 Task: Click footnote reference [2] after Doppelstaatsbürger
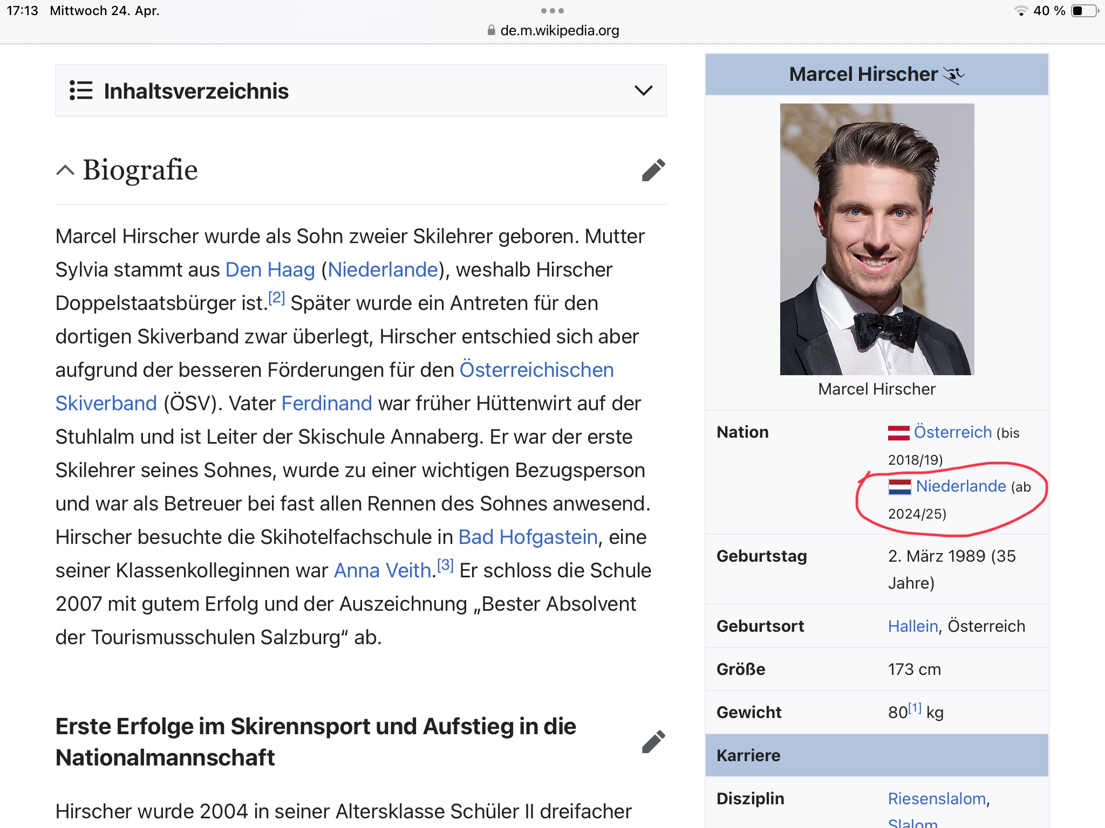(x=277, y=298)
